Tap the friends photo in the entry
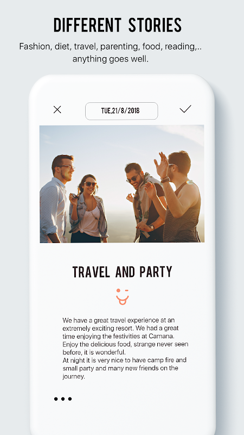Screen dimensions: 244x435 (x=121, y=184)
